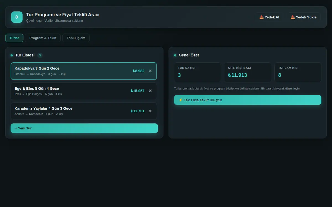Viewport: 332px width, 207px height.
Task: Click the hint text about saving tours
Action: 237,89
